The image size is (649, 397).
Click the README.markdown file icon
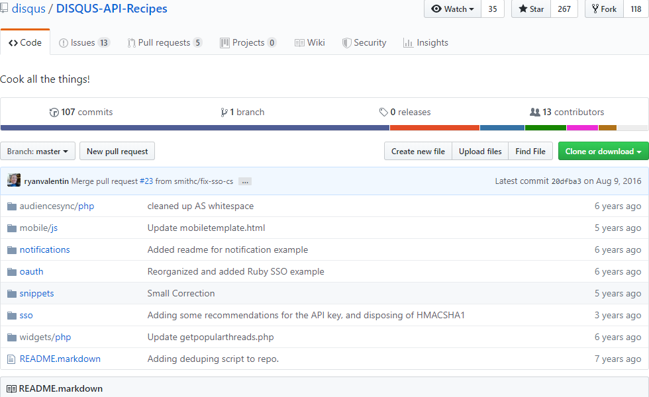pos(12,359)
